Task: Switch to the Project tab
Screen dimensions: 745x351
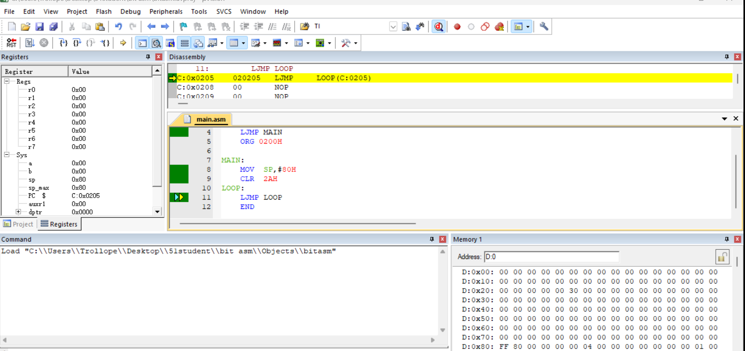Action: 18,224
